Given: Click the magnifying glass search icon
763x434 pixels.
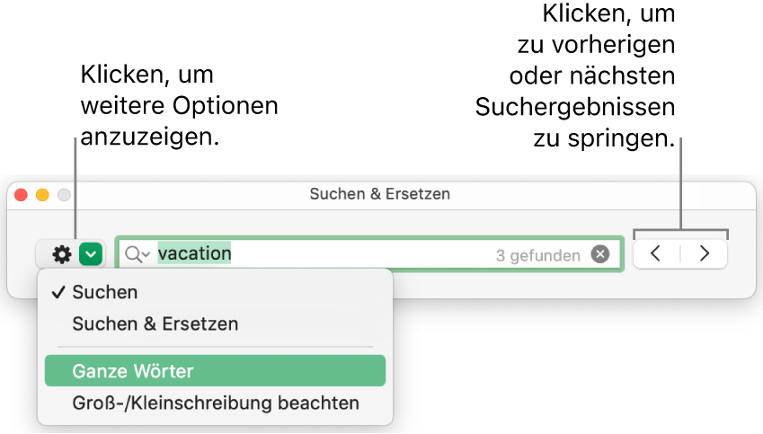Looking at the screenshot, I should pyautogui.click(x=134, y=255).
